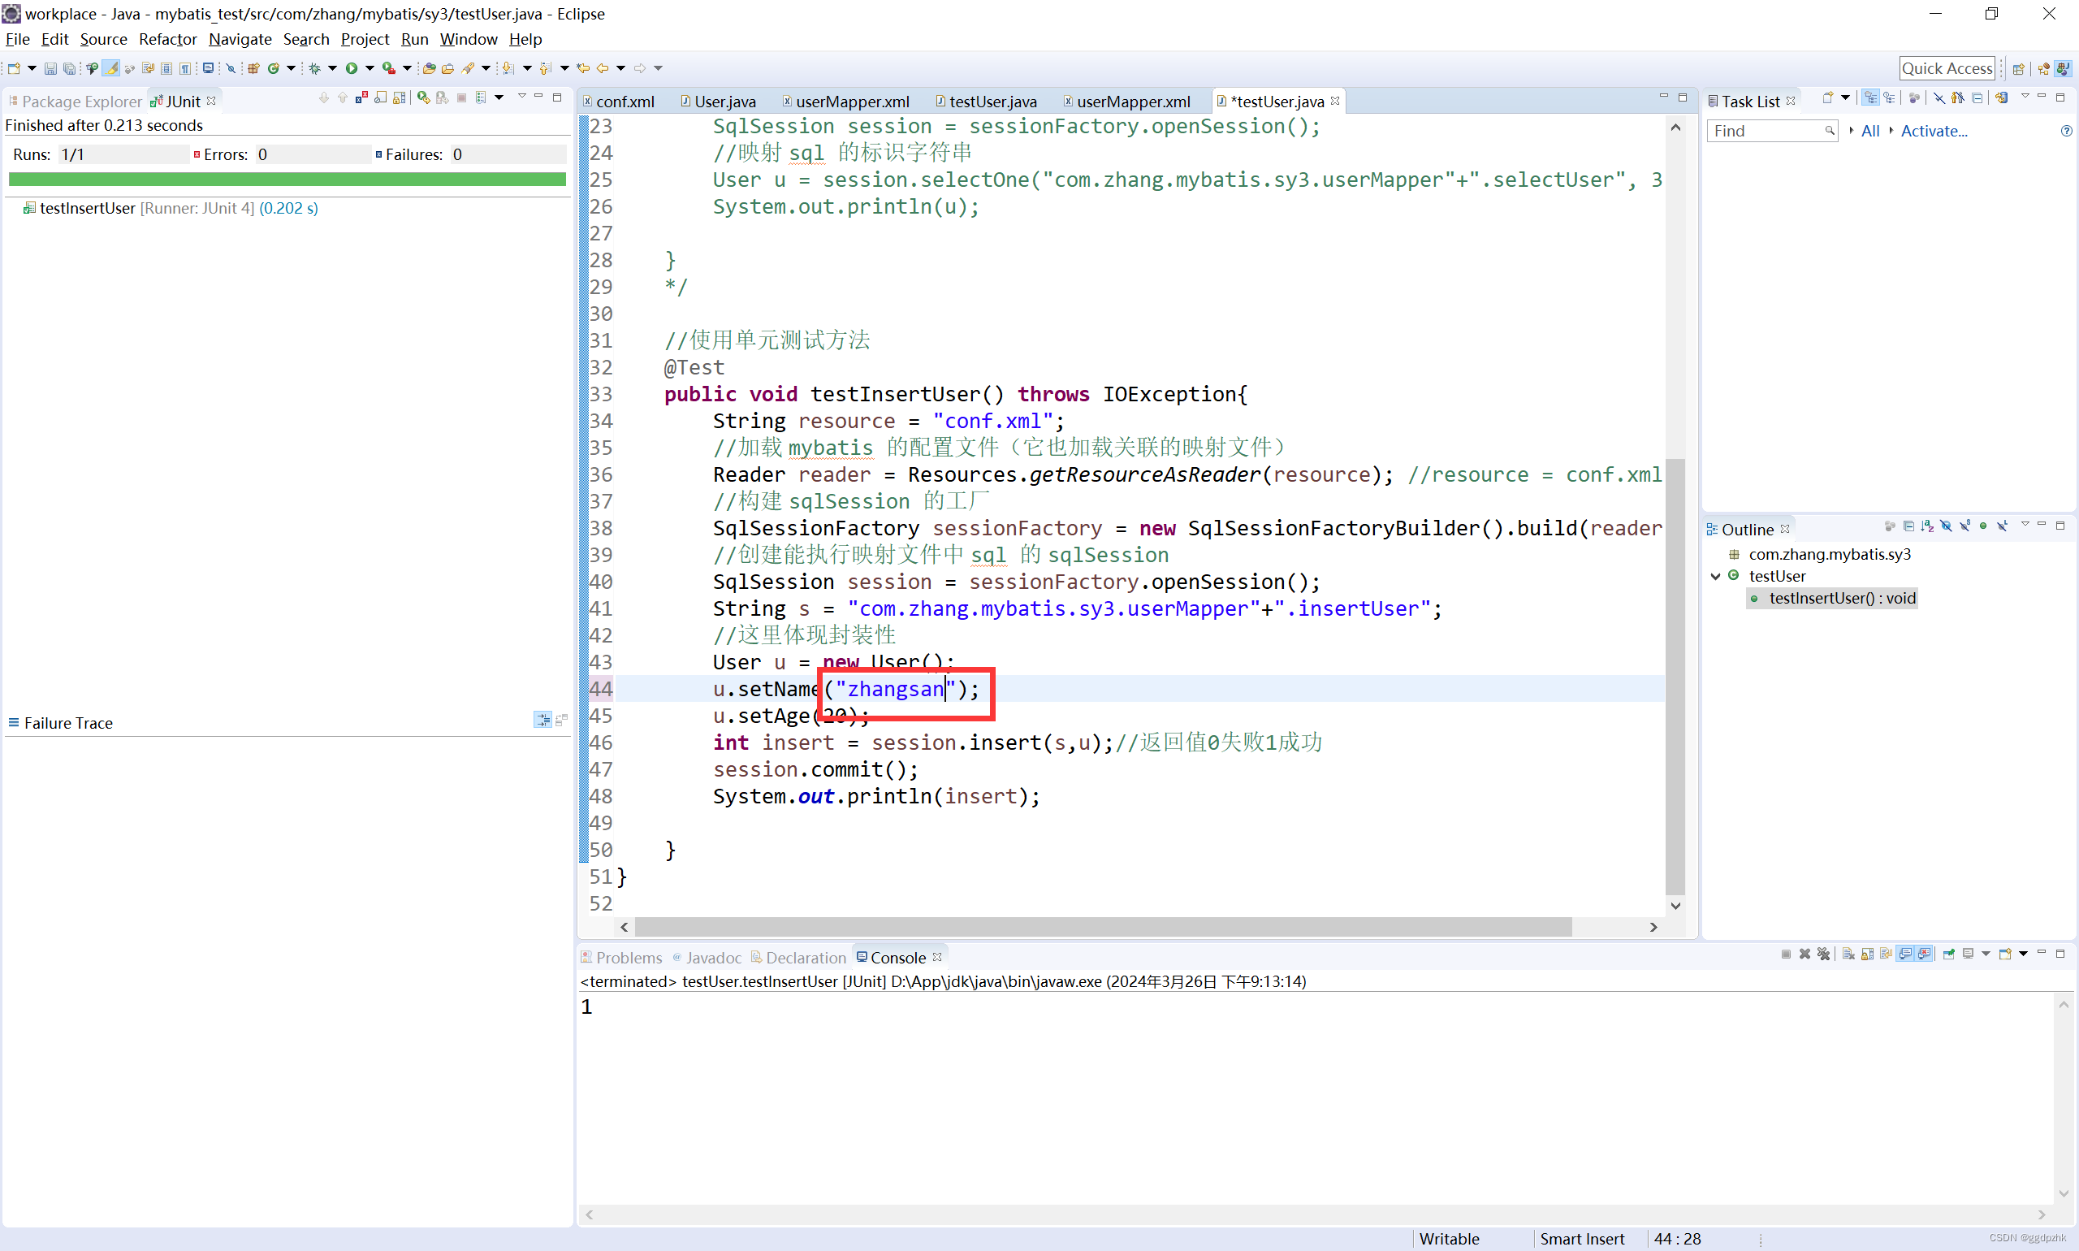Click the Sort alphabetically icon in Outline
This screenshot has width=2079, height=1251.
coord(1926,526)
